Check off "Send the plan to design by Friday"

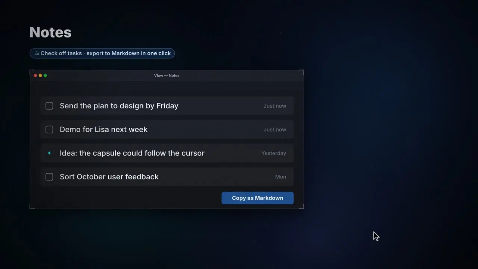click(x=49, y=106)
